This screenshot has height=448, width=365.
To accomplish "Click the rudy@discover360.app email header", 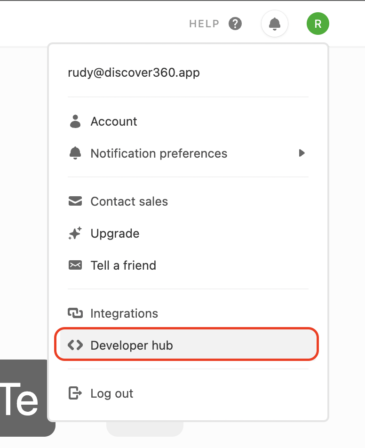I will (x=134, y=73).
